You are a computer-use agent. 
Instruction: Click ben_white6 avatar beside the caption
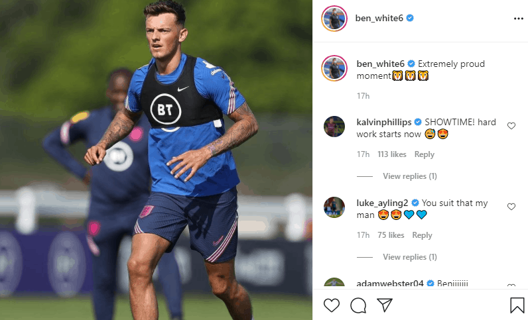click(334, 68)
